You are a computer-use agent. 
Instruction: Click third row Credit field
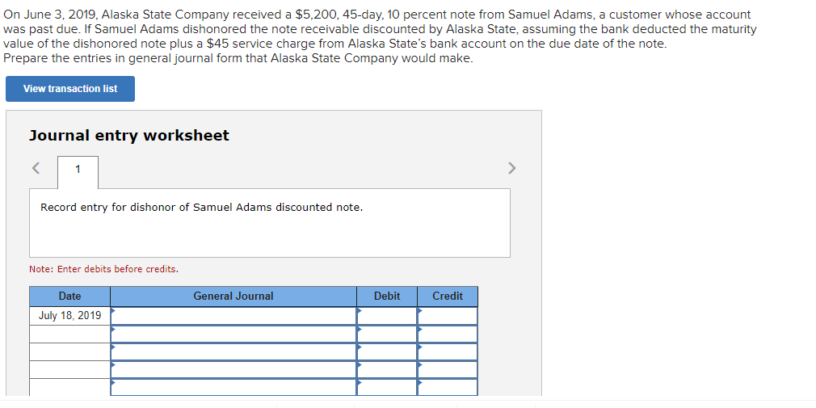click(x=448, y=351)
